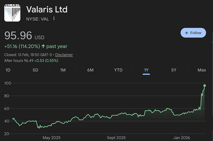Viewport: 213px width, 141px height.
Task: Open the Disclaimer link
Action: tap(64, 55)
